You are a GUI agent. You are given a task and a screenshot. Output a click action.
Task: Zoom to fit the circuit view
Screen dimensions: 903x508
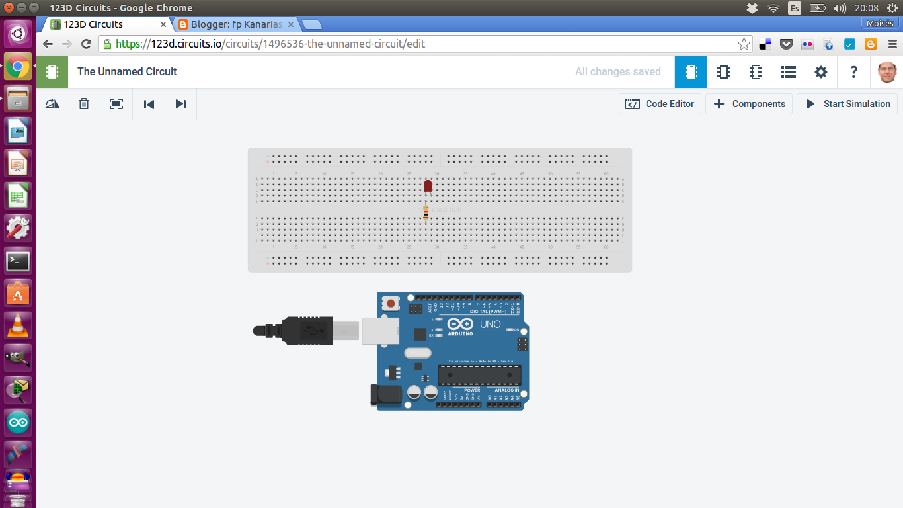tap(116, 104)
